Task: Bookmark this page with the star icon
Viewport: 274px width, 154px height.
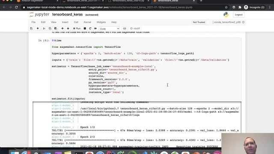Action: coord(226,7)
